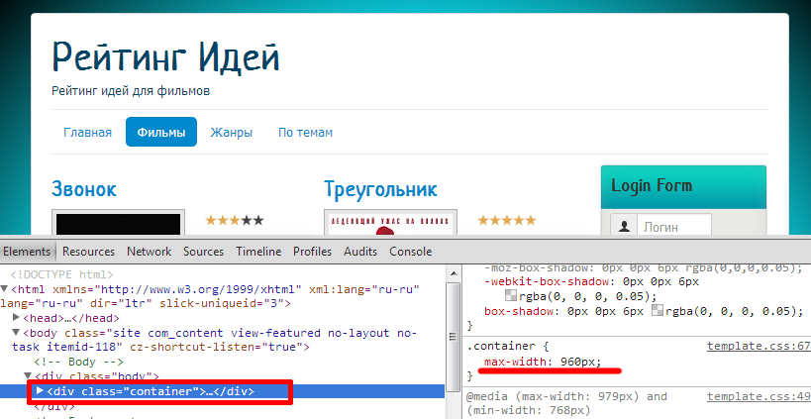The image size is (811, 419).
Task: Click the star rating next to Звонок
Action: (234, 220)
